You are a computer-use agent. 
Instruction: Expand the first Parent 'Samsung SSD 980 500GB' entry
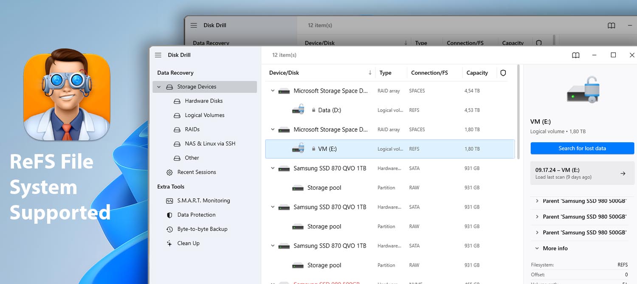click(537, 201)
